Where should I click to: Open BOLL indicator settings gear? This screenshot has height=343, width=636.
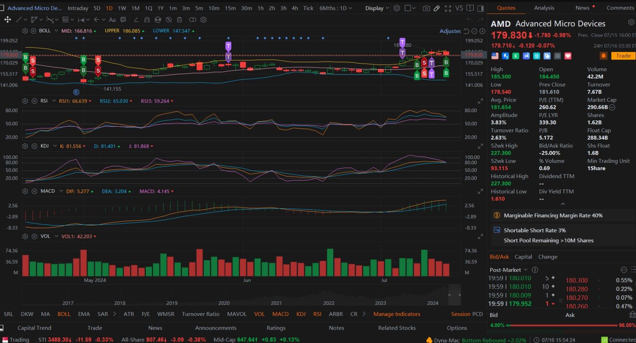25,31
